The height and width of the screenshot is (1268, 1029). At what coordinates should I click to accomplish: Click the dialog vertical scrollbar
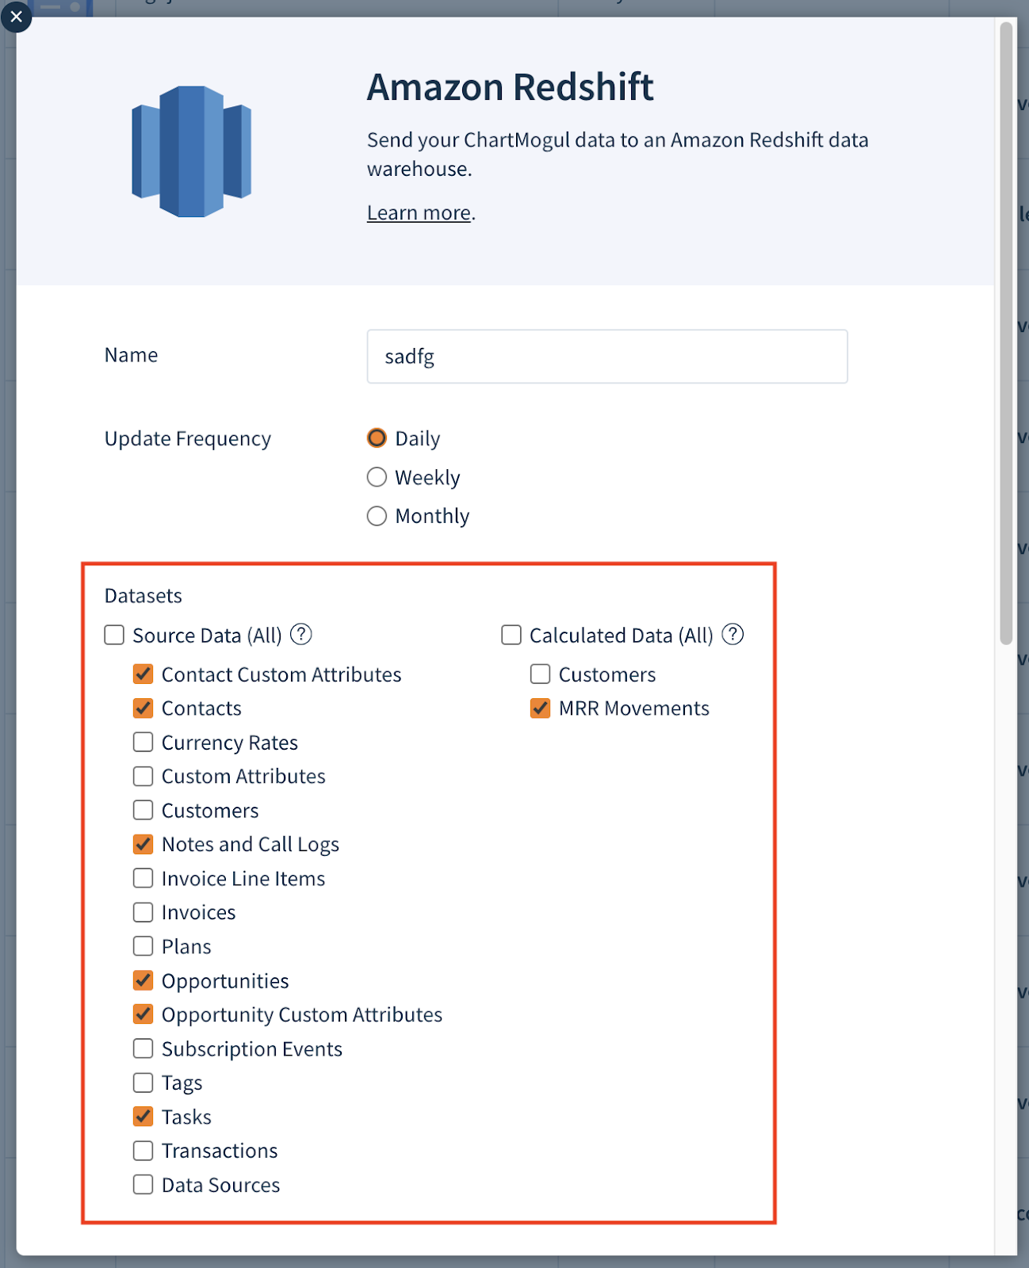pos(1006,333)
